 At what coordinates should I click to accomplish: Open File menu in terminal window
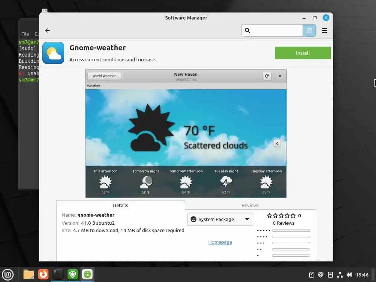click(x=25, y=34)
